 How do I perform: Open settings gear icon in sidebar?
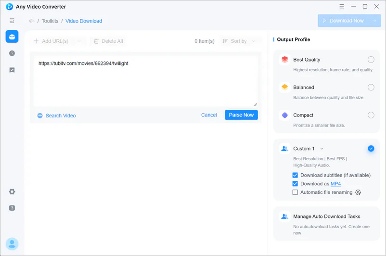(12, 192)
